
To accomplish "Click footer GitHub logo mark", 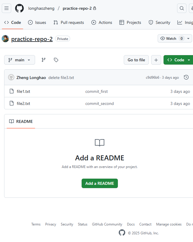I will (x=122, y=233).
